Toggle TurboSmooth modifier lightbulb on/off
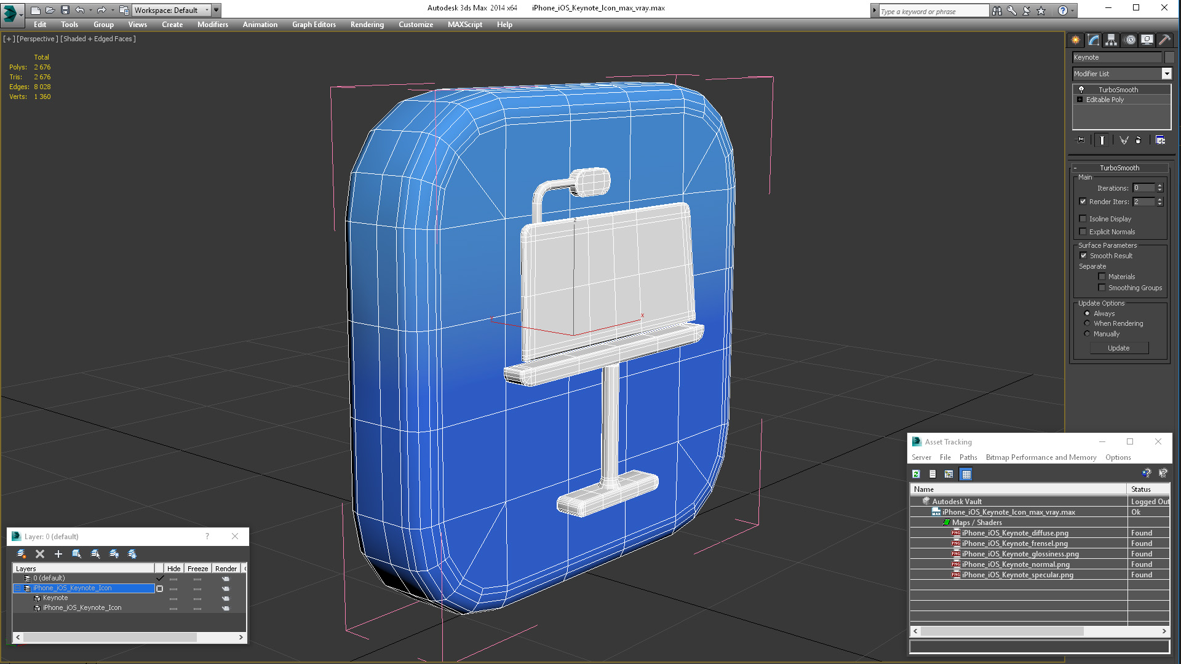Image resolution: width=1181 pixels, height=664 pixels. tap(1081, 89)
